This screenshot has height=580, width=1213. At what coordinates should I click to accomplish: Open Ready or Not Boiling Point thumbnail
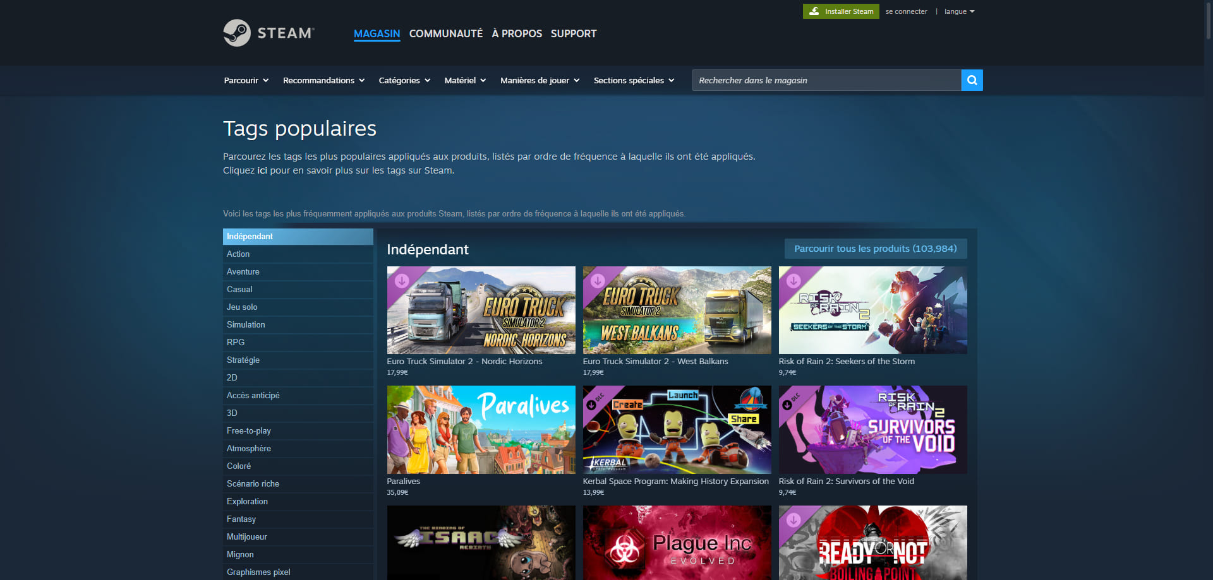[x=873, y=543]
